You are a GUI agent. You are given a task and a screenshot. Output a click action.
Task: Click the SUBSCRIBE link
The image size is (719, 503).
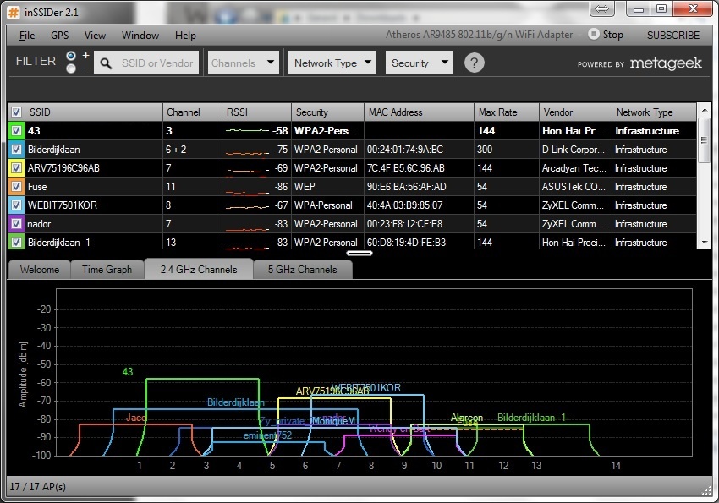click(672, 36)
